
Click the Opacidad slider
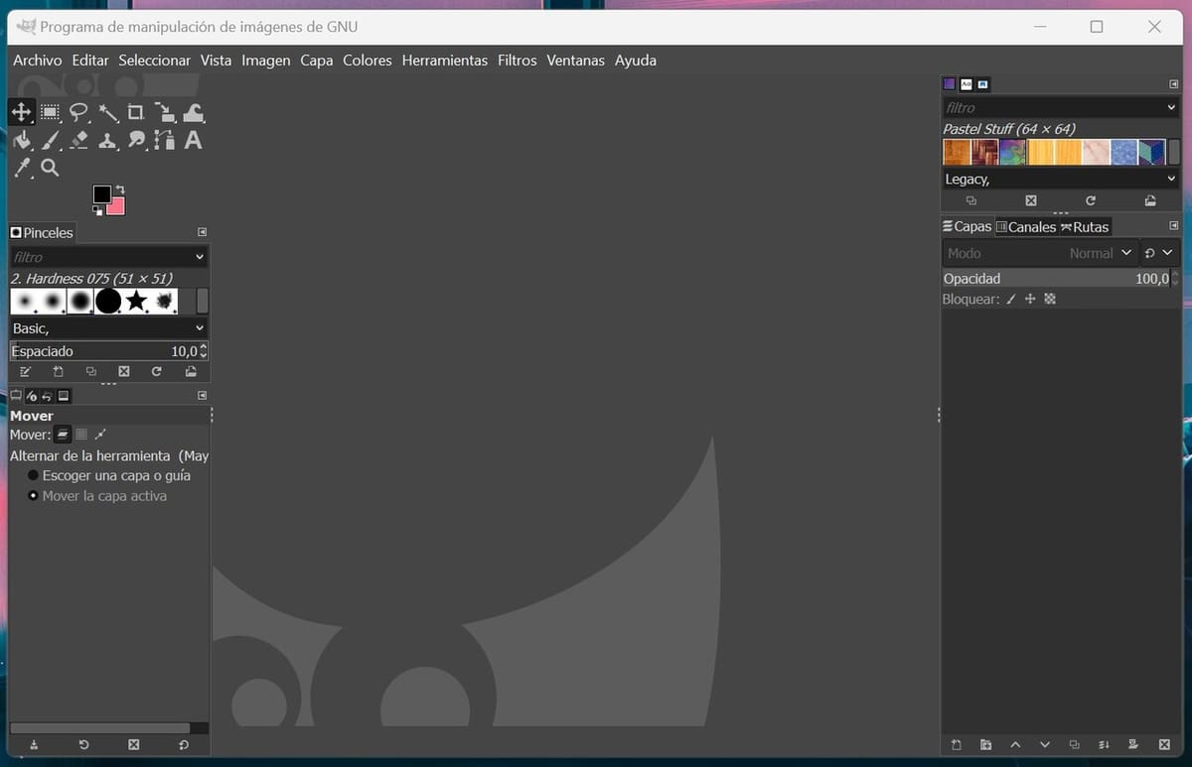(x=1056, y=279)
